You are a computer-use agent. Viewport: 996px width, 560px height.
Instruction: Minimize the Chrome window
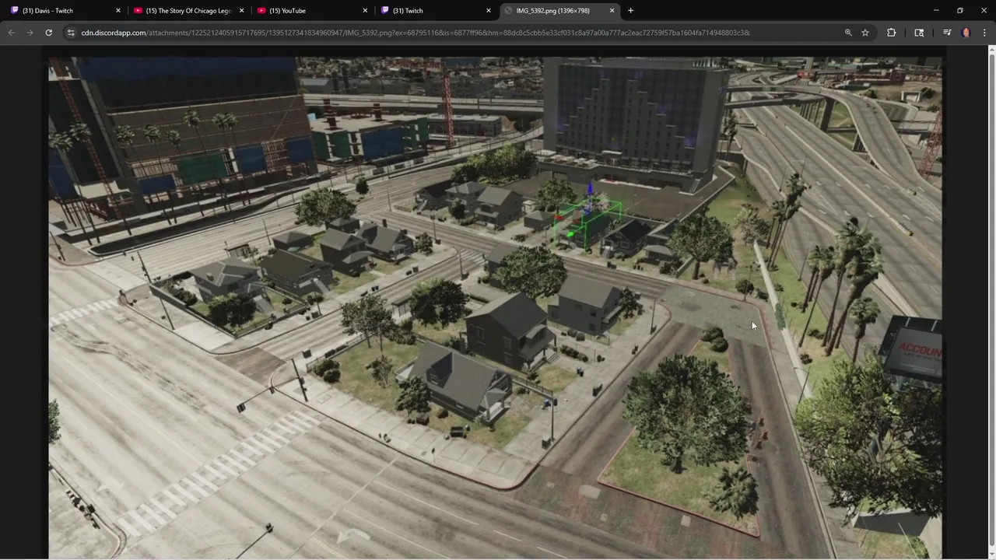[936, 11]
